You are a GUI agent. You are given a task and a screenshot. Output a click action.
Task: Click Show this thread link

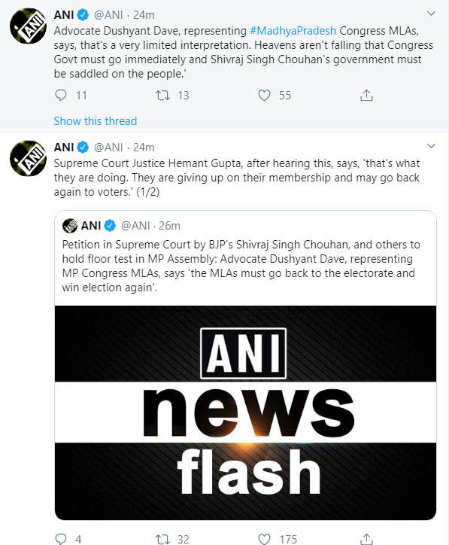96,121
